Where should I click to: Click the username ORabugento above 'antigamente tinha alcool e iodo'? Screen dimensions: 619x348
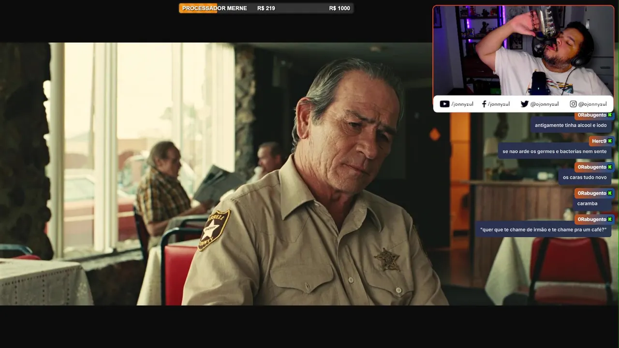coord(591,115)
